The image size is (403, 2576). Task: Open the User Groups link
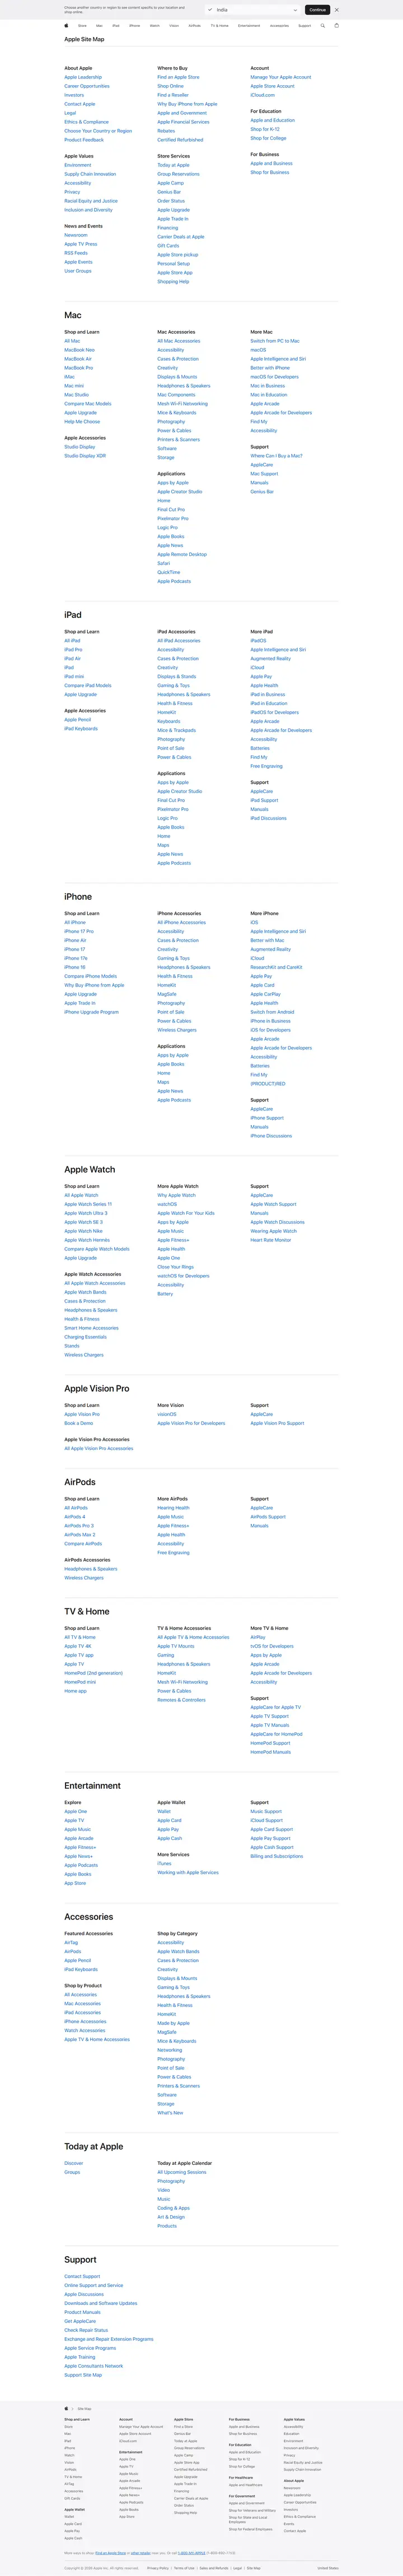coord(78,271)
